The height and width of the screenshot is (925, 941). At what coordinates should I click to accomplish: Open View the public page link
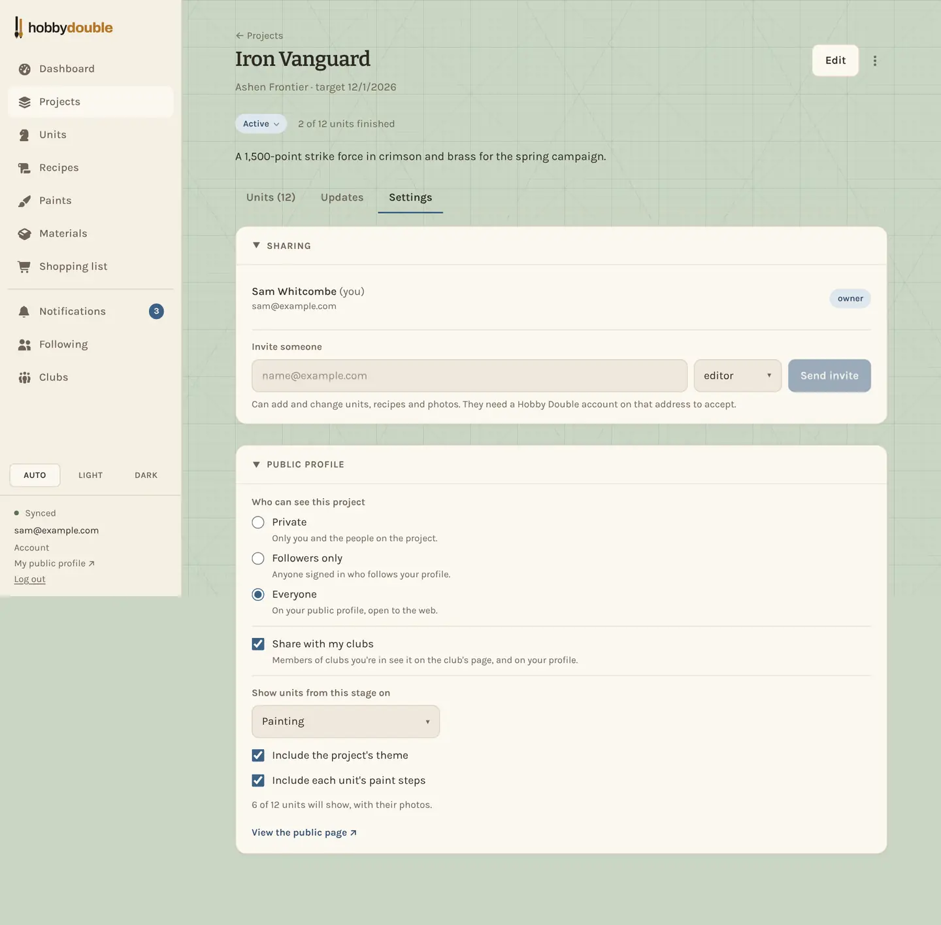click(305, 833)
